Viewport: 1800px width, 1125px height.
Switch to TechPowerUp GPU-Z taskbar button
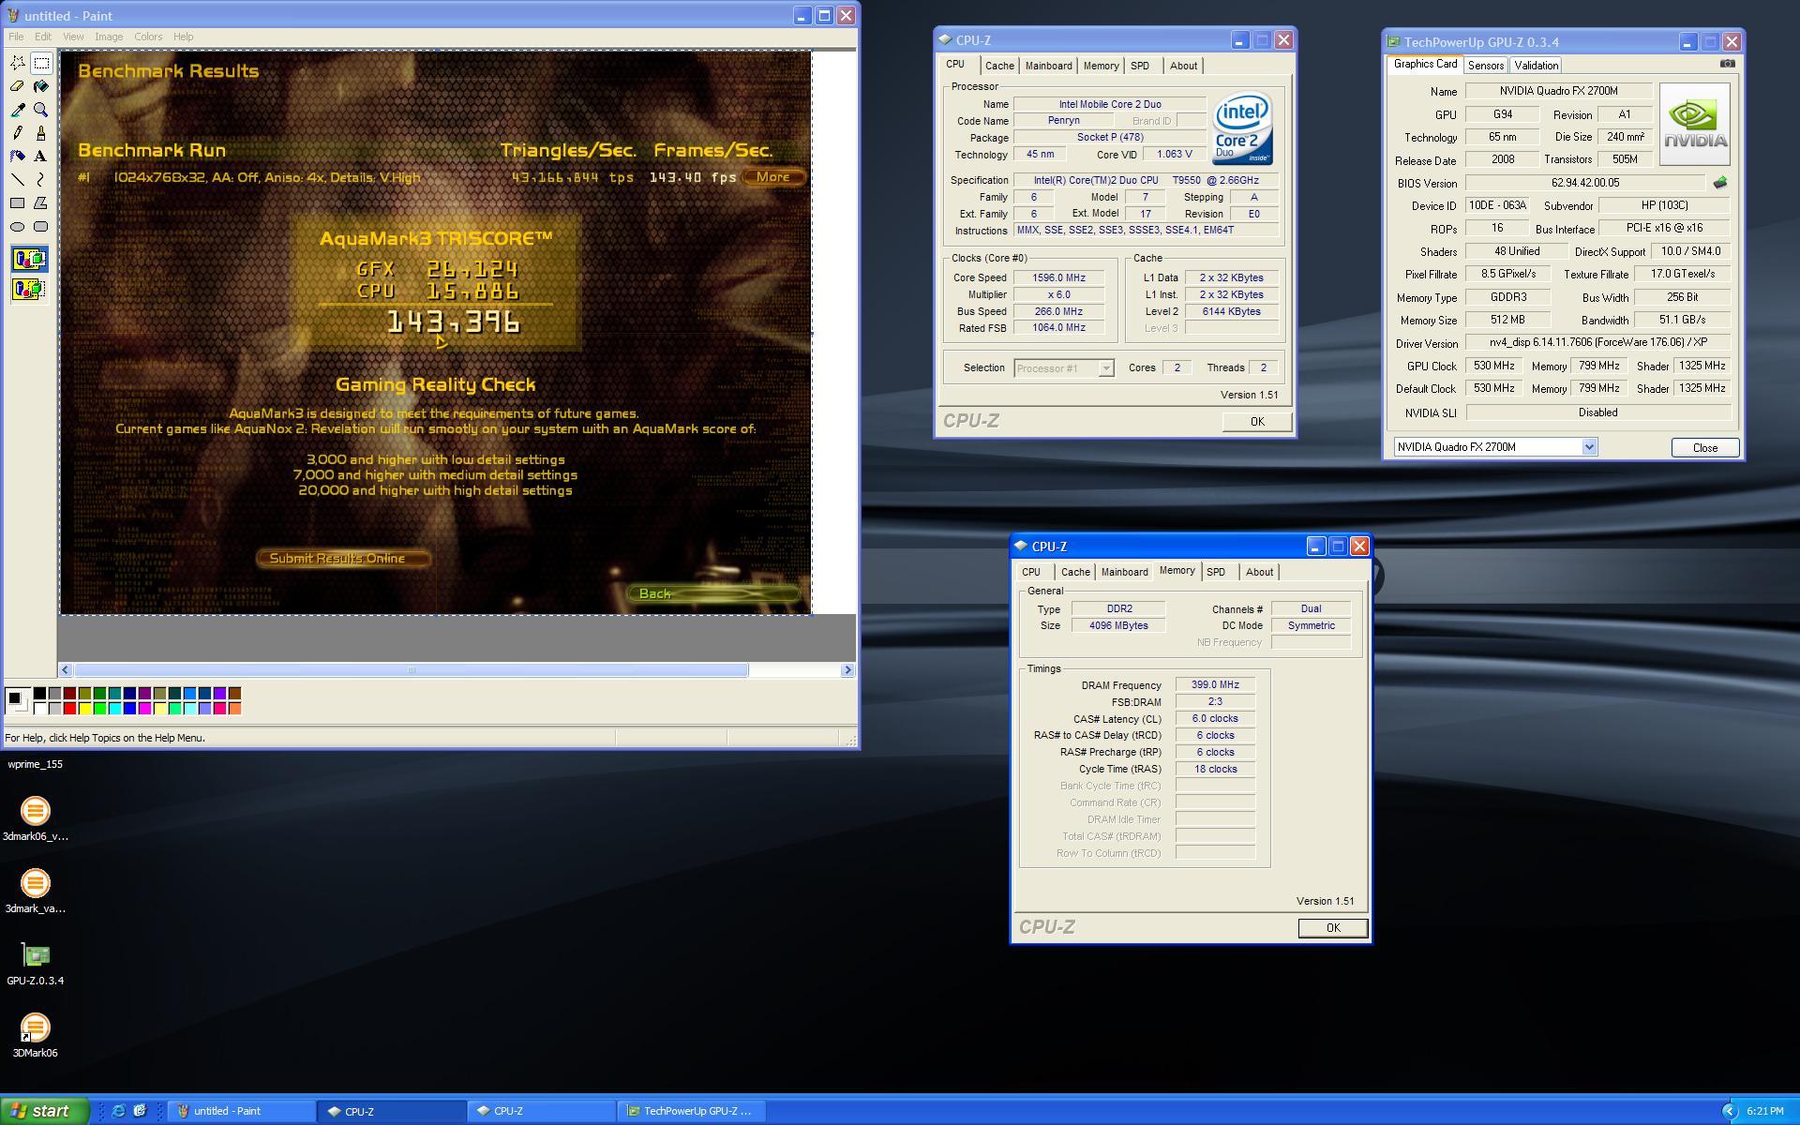click(x=691, y=1111)
